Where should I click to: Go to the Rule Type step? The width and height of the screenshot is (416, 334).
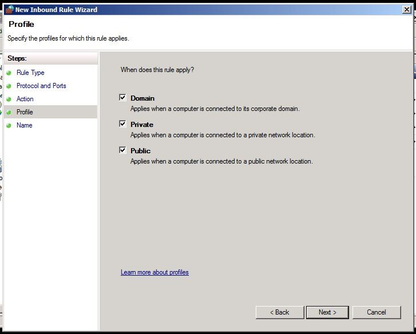point(30,73)
